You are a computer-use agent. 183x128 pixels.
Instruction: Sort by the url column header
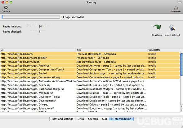point(38,50)
